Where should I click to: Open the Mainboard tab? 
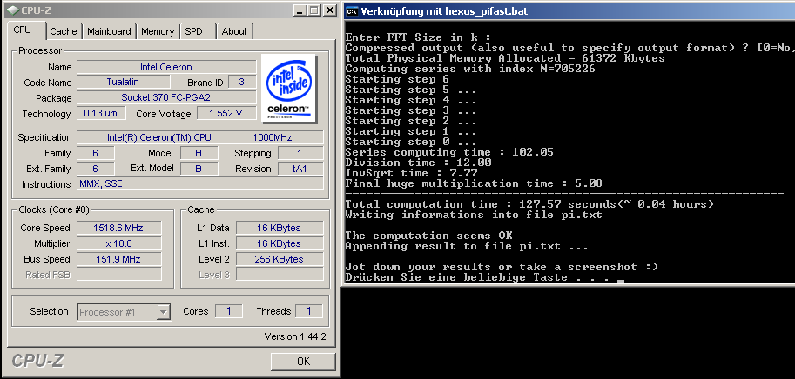point(109,31)
